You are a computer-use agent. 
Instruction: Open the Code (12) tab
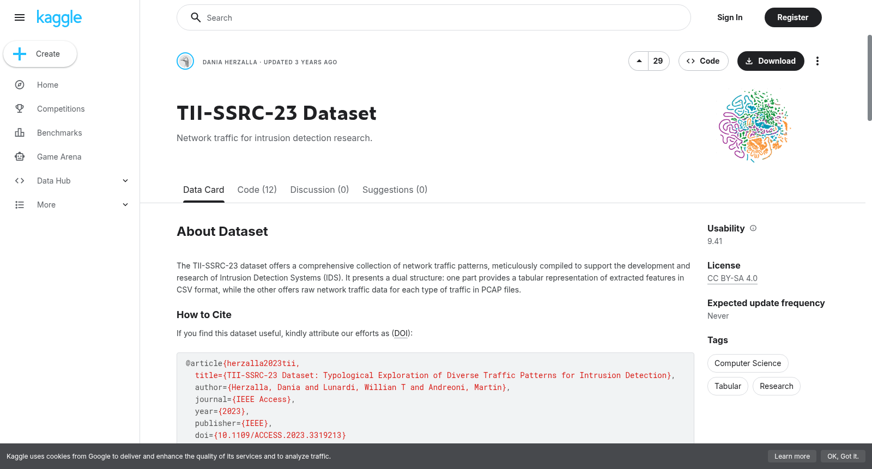[257, 190]
